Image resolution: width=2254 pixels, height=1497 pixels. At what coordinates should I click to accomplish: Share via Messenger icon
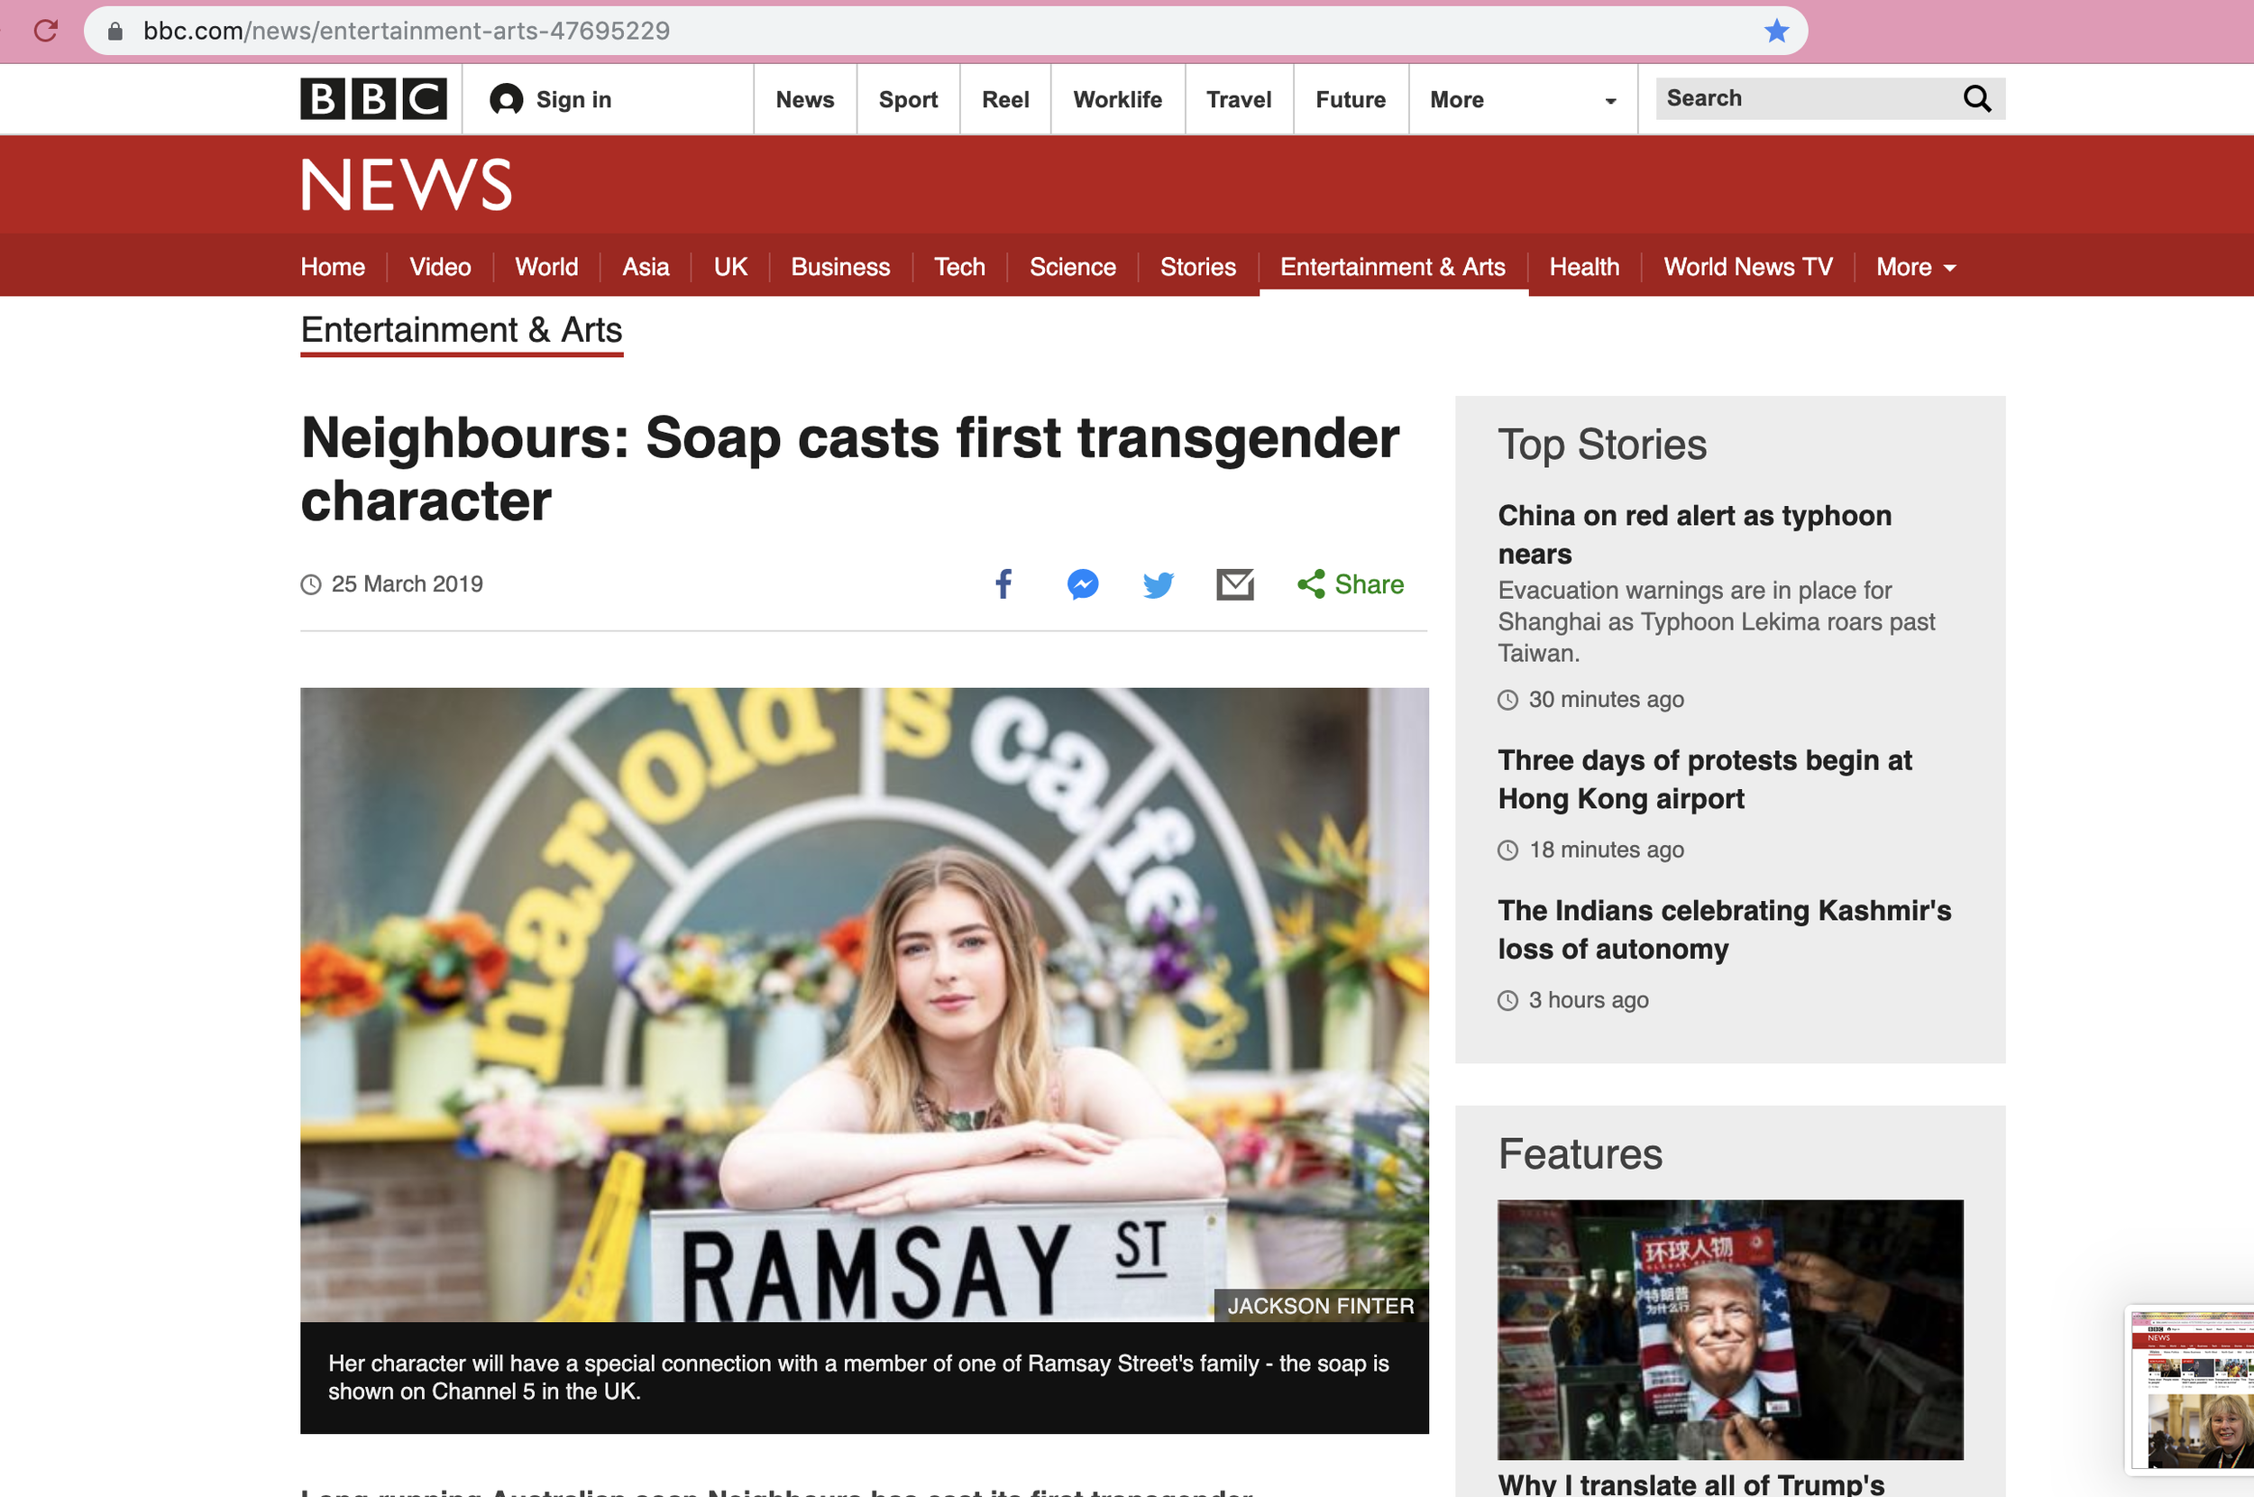pos(1082,583)
